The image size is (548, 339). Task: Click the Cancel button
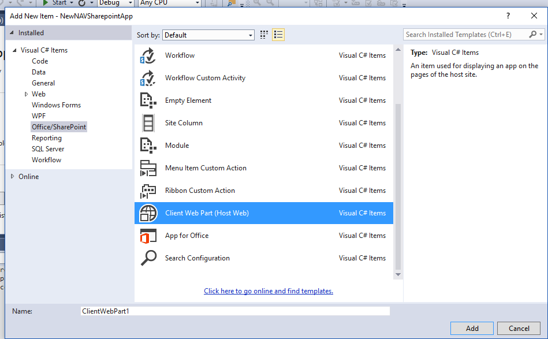coord(519,328)
